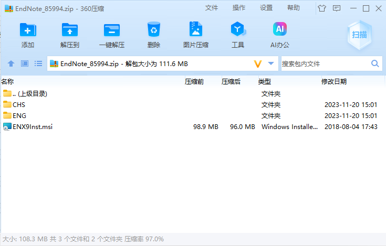Image resolution: width=386 pixels, height=246 pixels.
Task: Click the Windows Installe... type cell
Action: pyautogui.click(x=289, y=127)
